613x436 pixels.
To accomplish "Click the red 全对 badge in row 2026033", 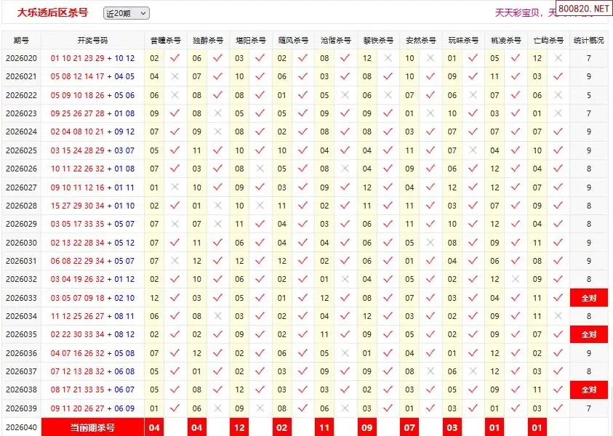I will [588, 298].
